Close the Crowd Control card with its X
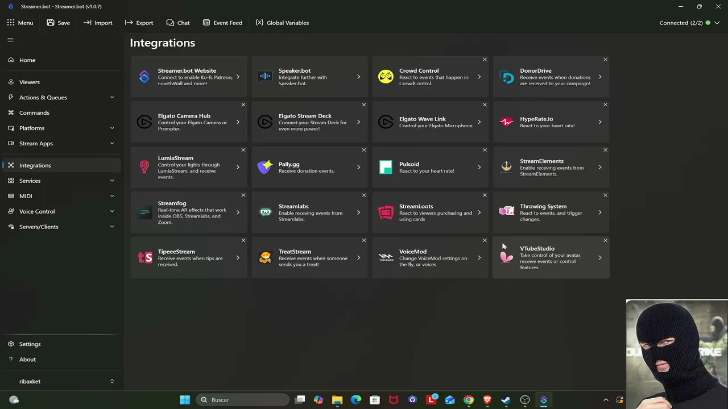This screenshot has width=728, height=409. 485,60
